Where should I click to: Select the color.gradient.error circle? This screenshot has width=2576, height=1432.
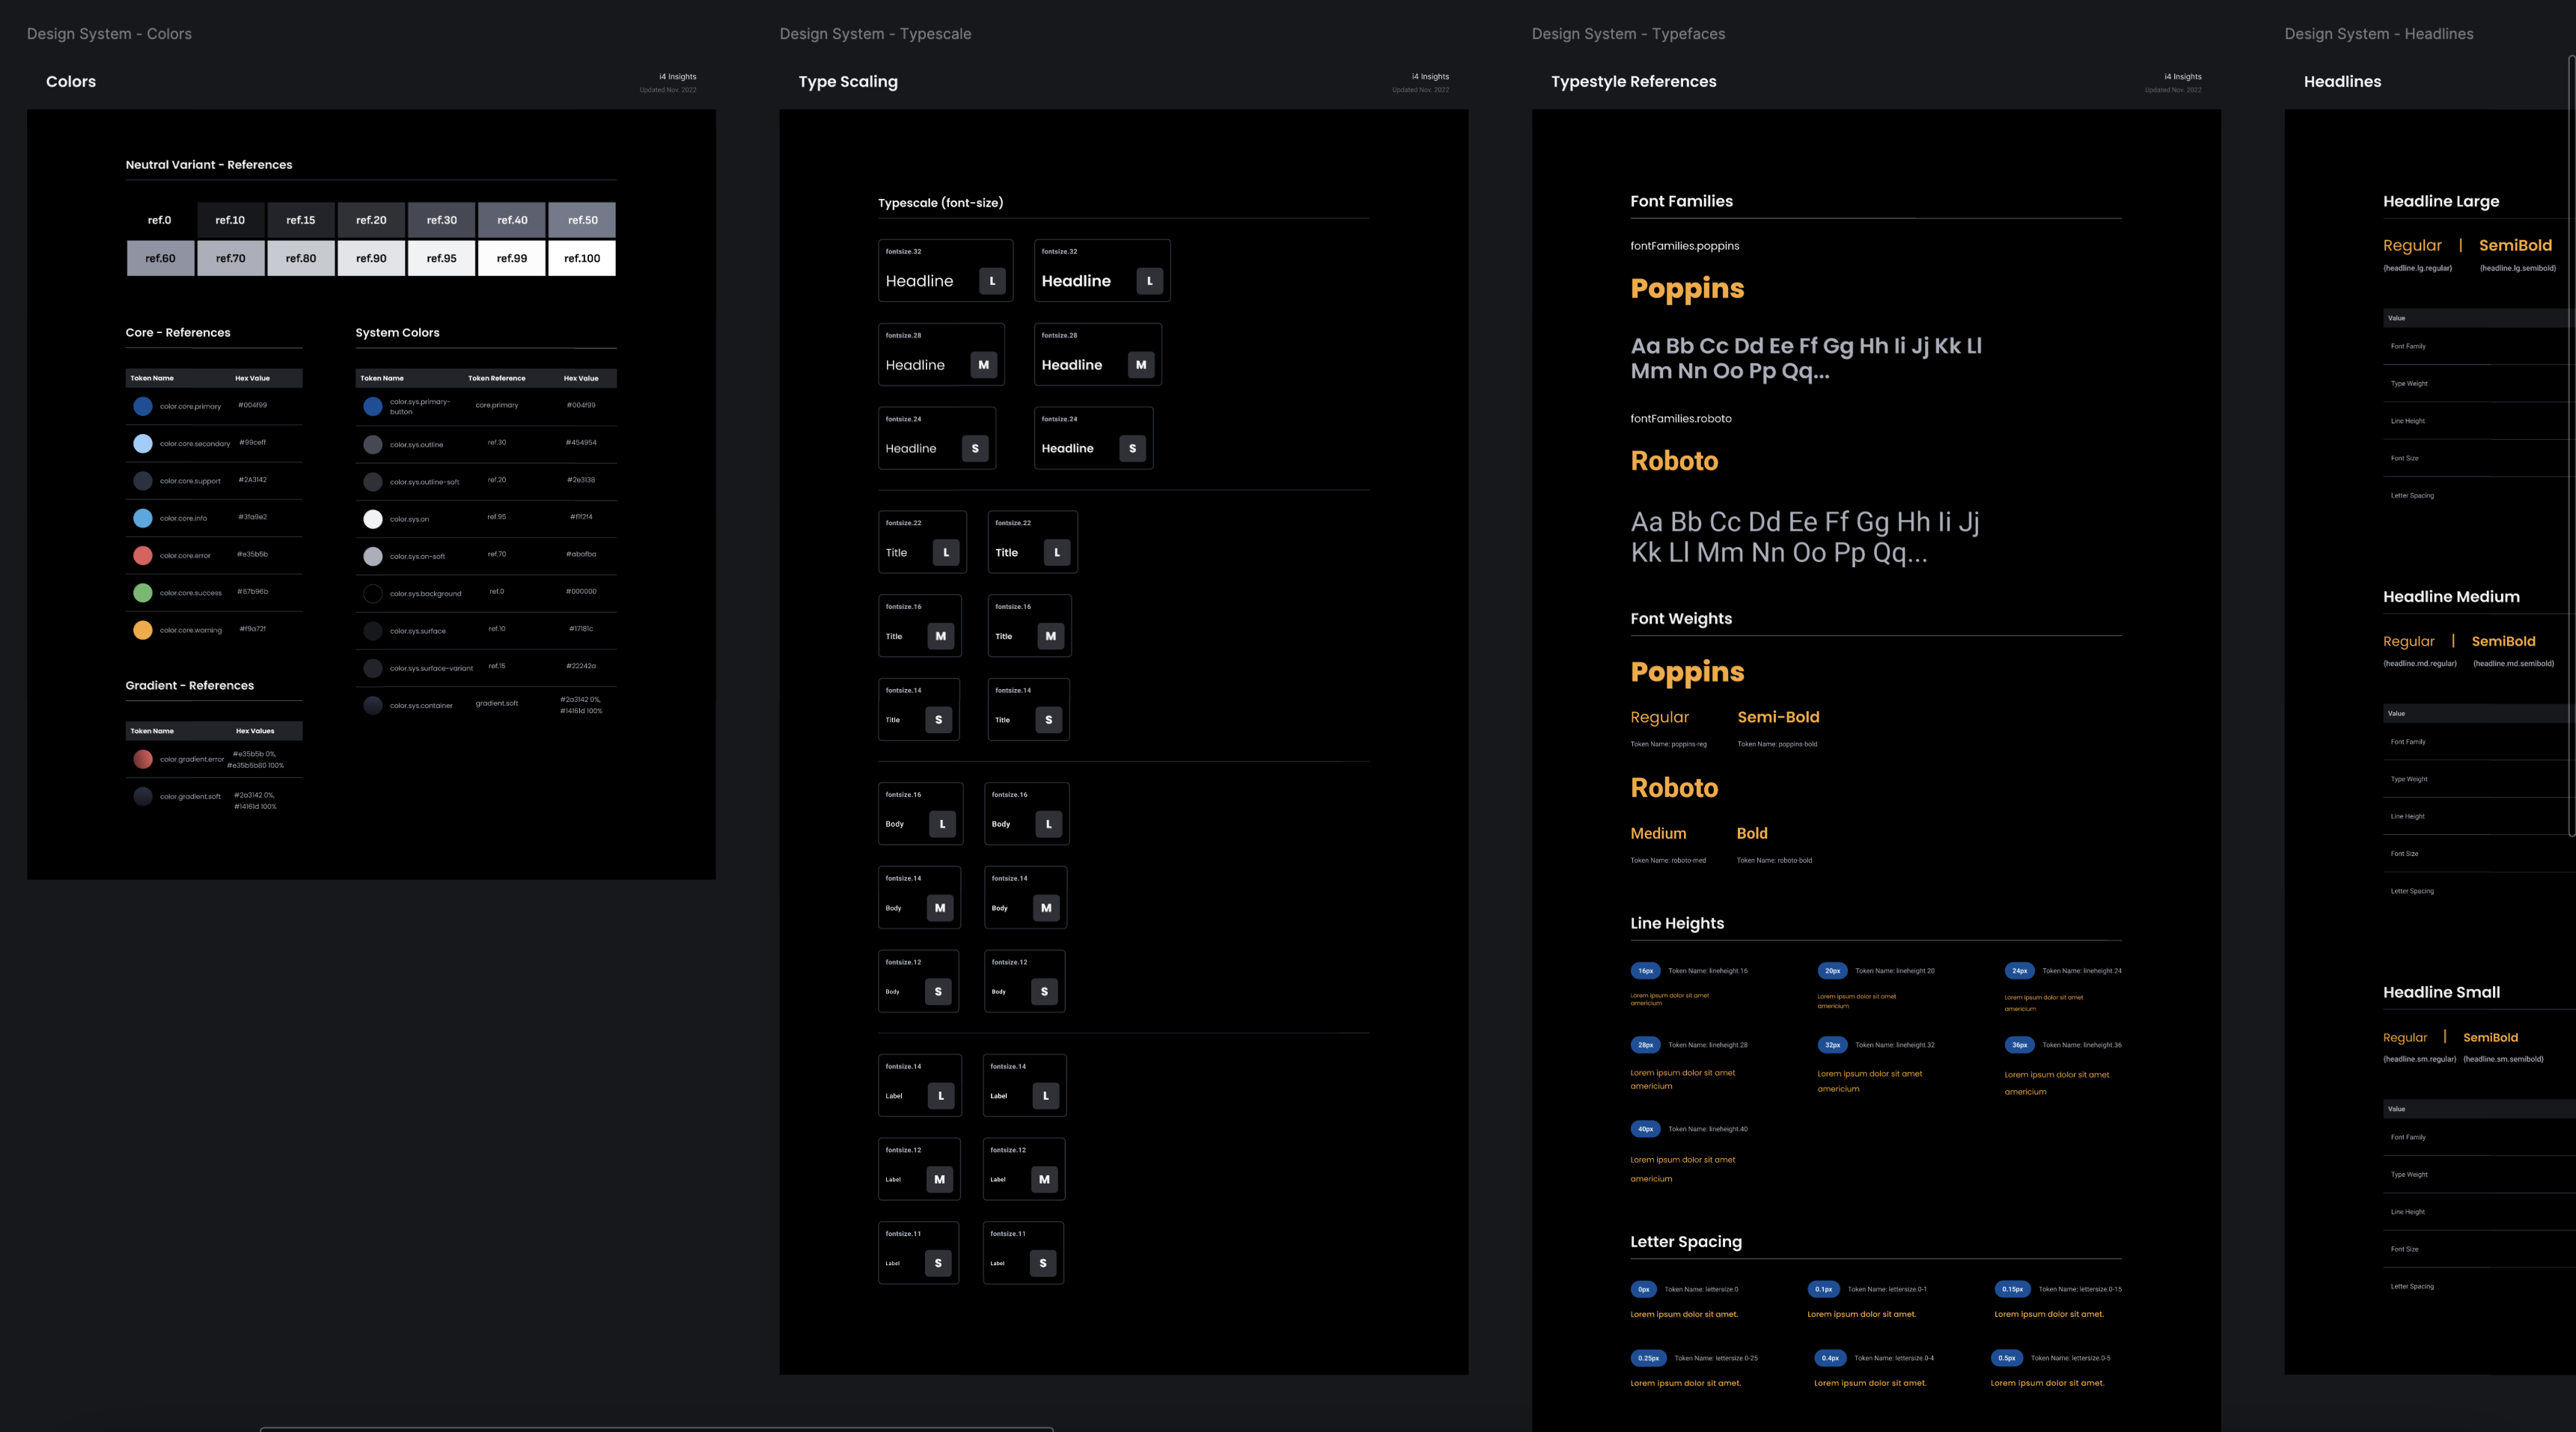tap(143, 759)
